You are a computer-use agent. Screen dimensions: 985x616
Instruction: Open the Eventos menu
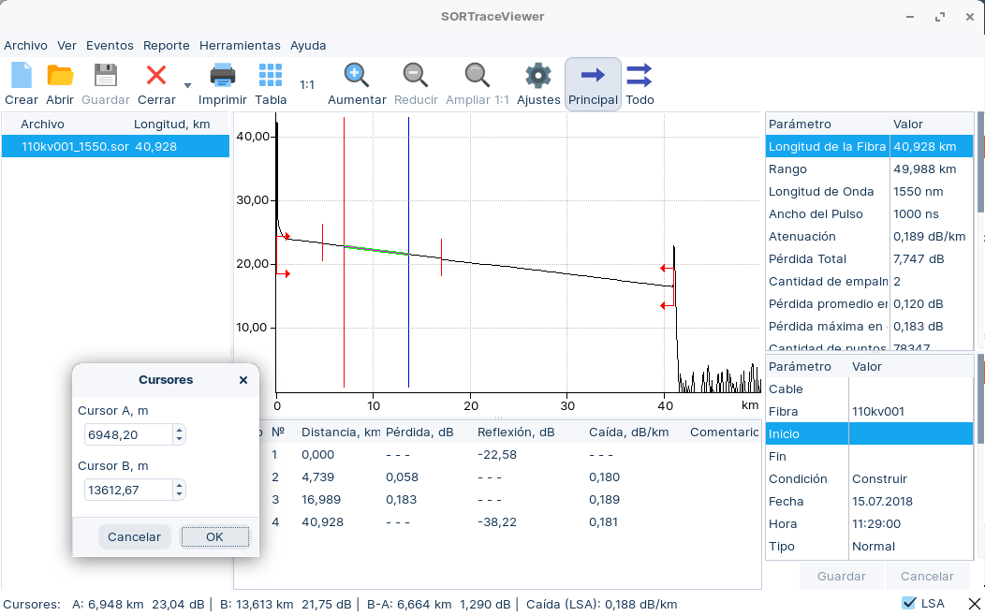coord(110,45)
